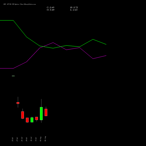Image resolution: width=146 pixels, height=146 pixels.
Task: Click the 04 Aug date label
Action: (45, 139)
